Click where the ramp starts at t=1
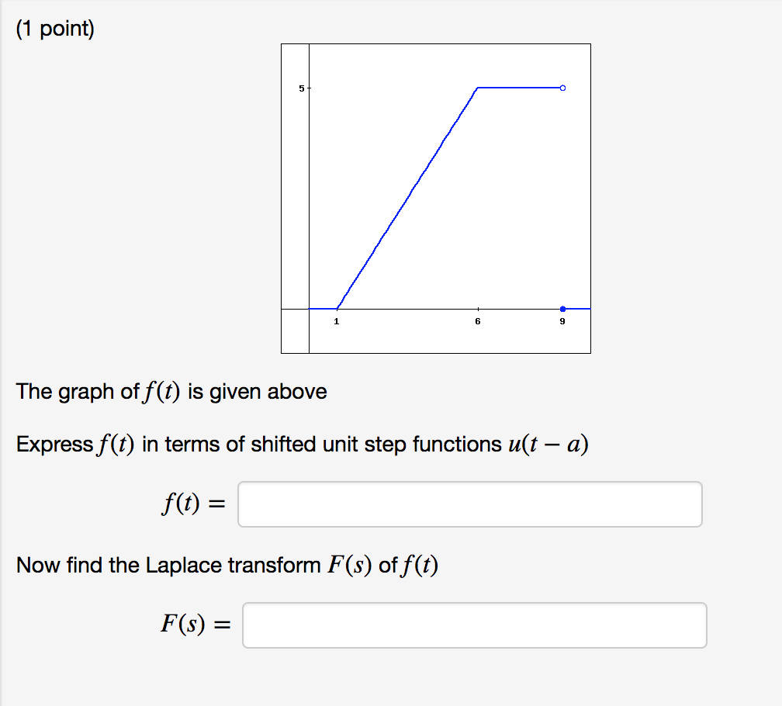 coord(337,309)
